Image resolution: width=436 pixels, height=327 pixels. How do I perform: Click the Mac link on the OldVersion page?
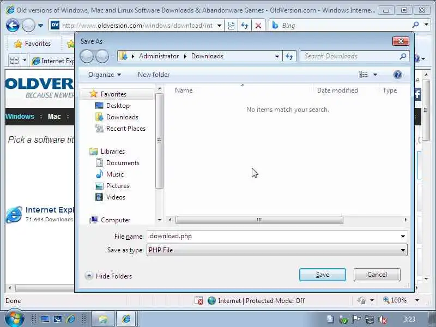click(x=54, y=117)
